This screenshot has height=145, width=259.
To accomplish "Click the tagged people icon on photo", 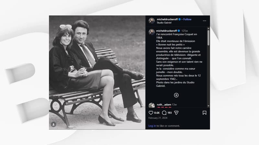I will pyautogui.click(x=53, y=124).
